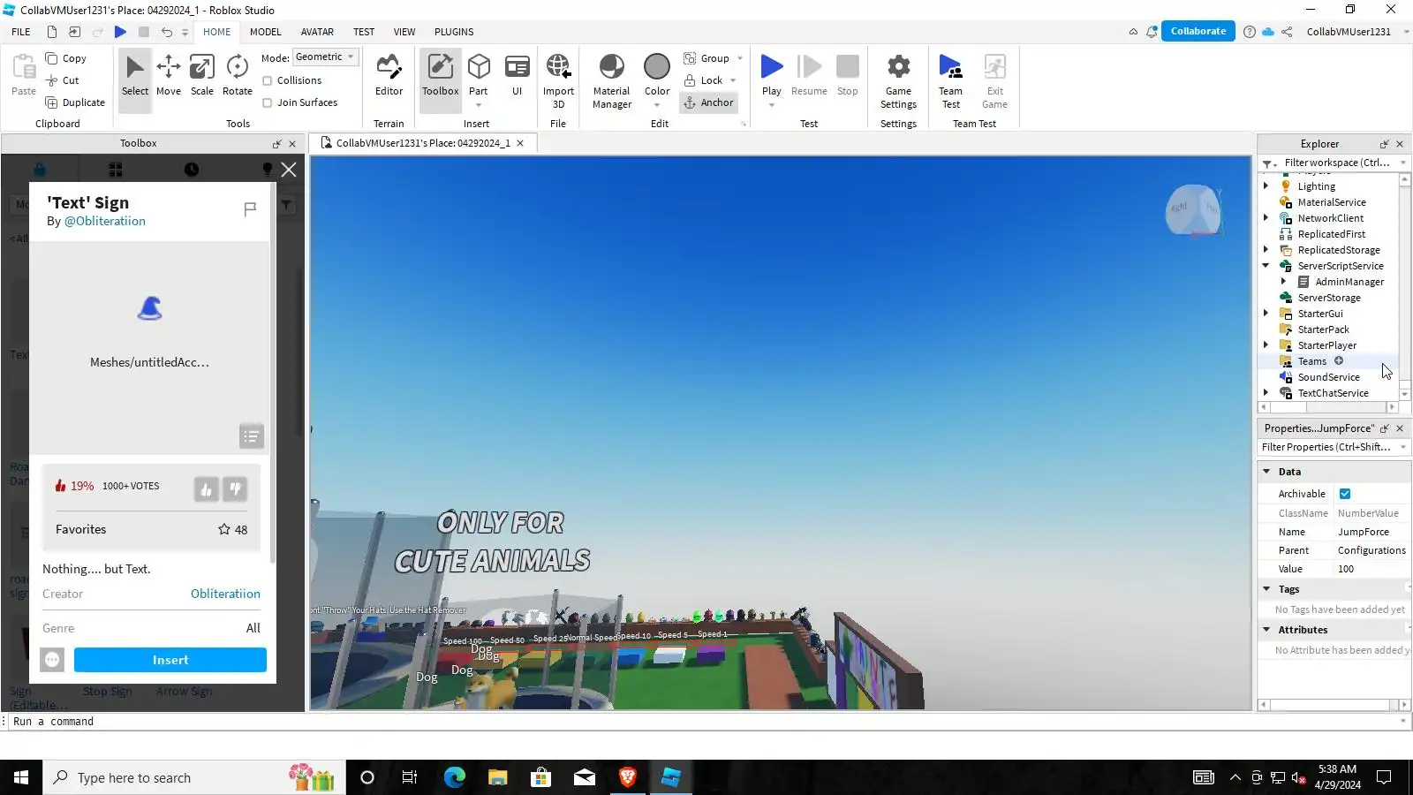Open the Color dropdown arrow
The width and height of the screenshot is (1413, 795).
pos(657,105)
